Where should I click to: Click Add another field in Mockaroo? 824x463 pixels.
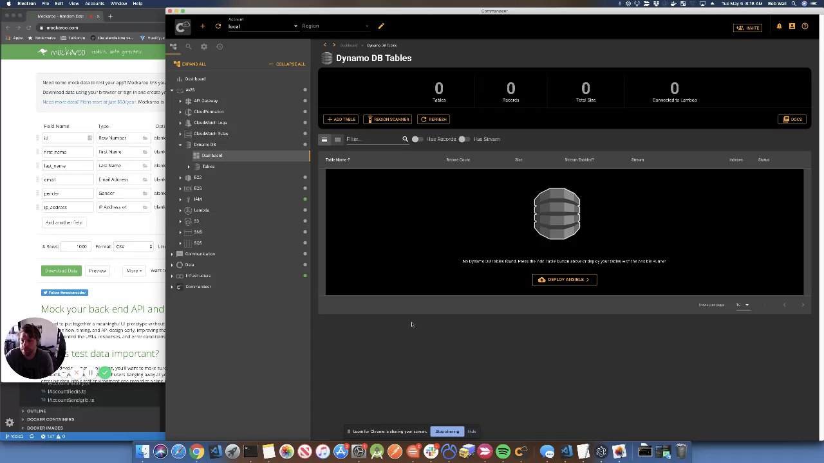tap(64, 222)
